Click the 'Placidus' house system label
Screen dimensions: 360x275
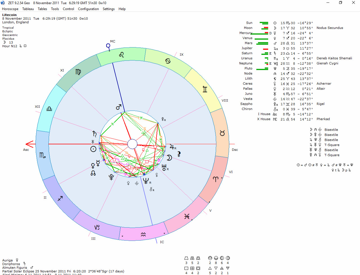click(x=8, y=39)
